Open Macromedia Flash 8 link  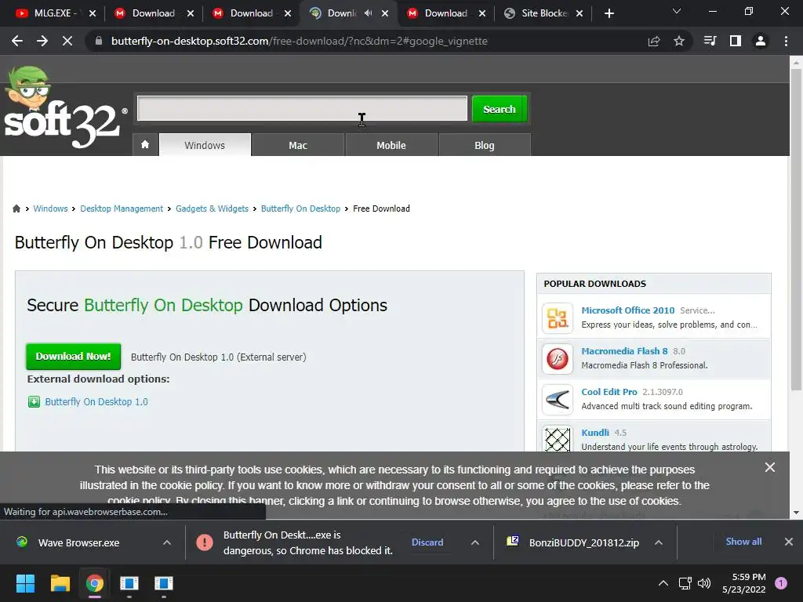click(624, 351)
